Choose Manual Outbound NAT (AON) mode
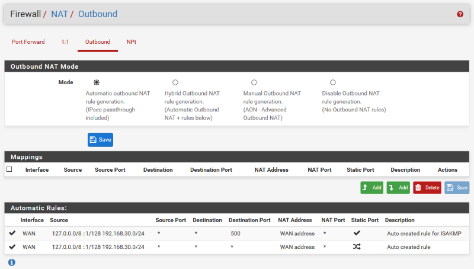This screenshot has width=474, height=269. coord(254,82)
